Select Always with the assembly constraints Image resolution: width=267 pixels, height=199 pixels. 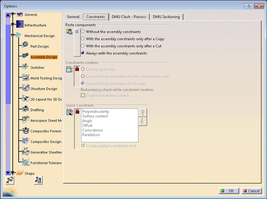(x=83, y=53)
